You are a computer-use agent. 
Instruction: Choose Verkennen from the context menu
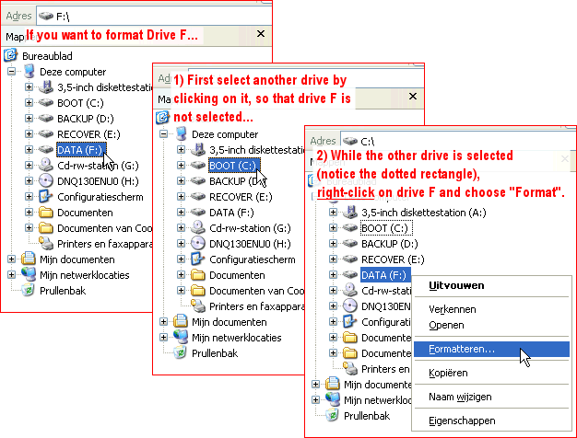click(x=452, y=310)
